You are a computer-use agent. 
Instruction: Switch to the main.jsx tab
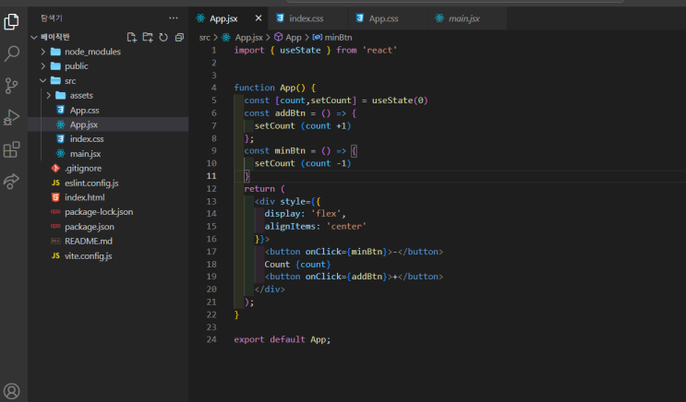(x=463, y=18)
